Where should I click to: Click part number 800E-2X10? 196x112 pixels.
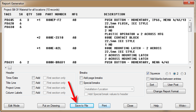[55, 38]
